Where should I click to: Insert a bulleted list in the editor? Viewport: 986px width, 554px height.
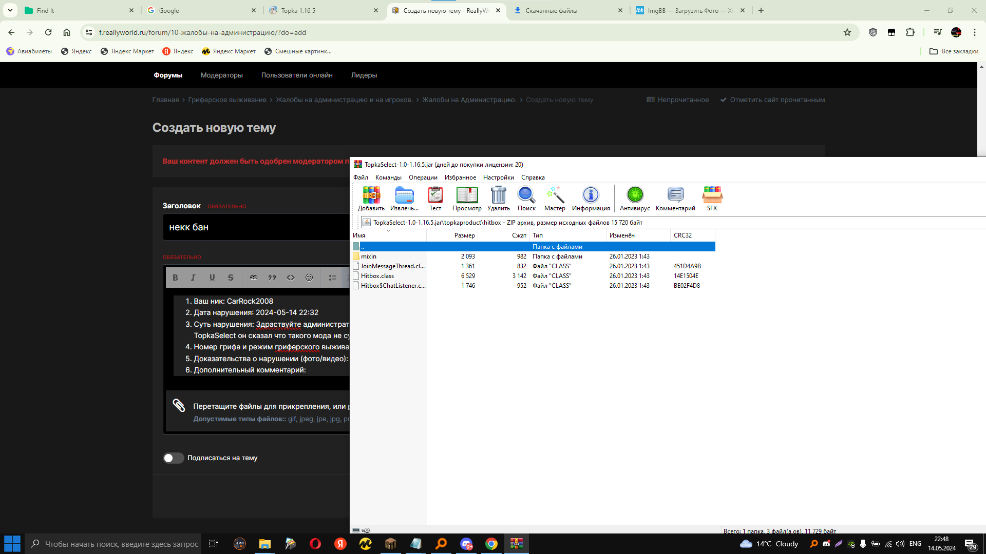coord(332,278)
